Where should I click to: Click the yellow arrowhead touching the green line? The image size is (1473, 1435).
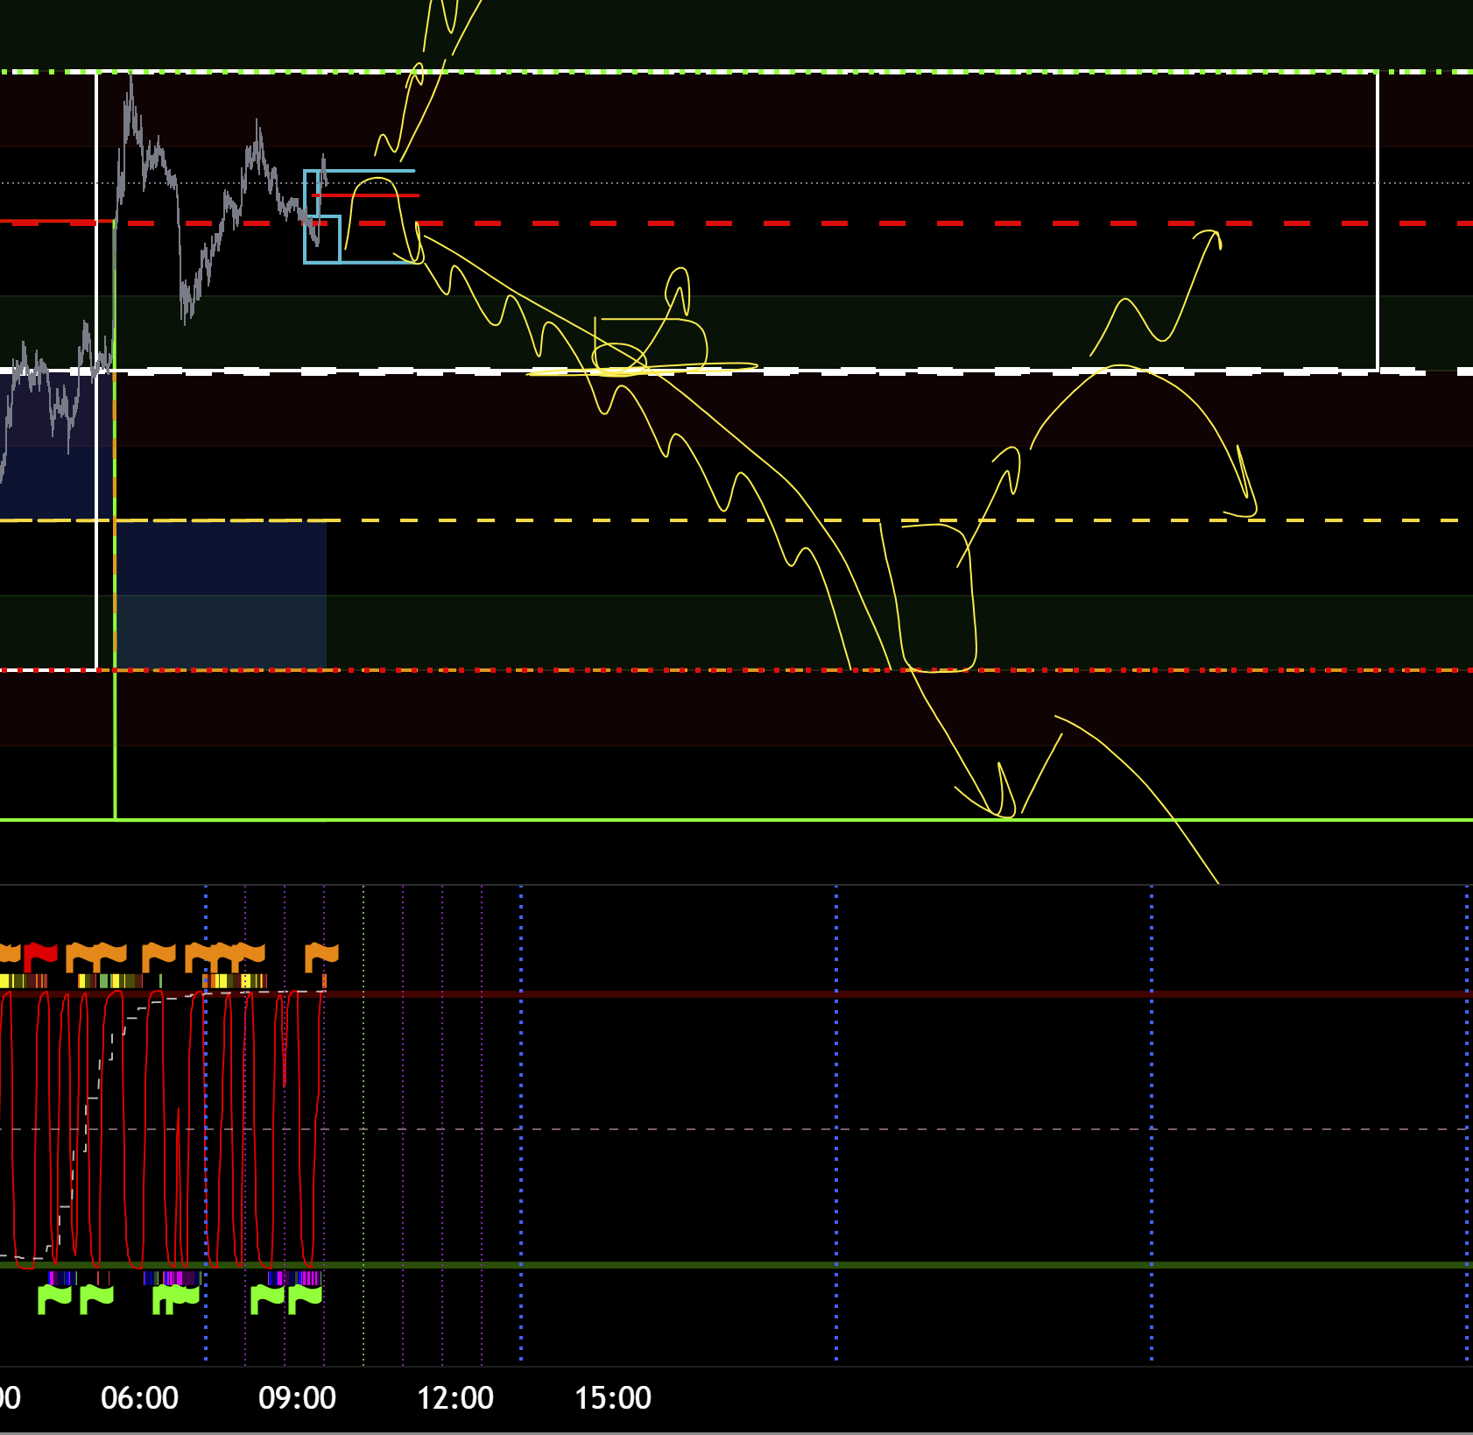coord(1003,802)
